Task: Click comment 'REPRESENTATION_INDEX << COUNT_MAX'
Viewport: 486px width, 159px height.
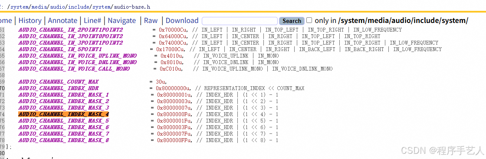Action: coord(254,88)
